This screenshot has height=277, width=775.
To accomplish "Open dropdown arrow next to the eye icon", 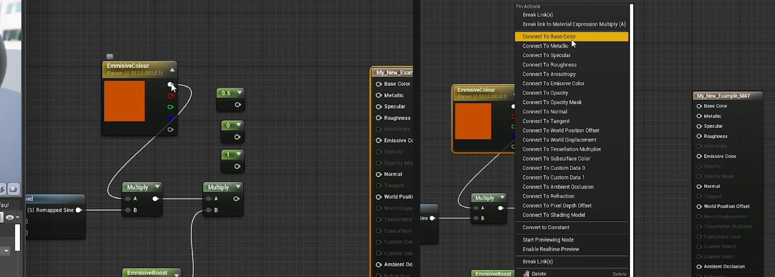I will [x=17, y=217].
